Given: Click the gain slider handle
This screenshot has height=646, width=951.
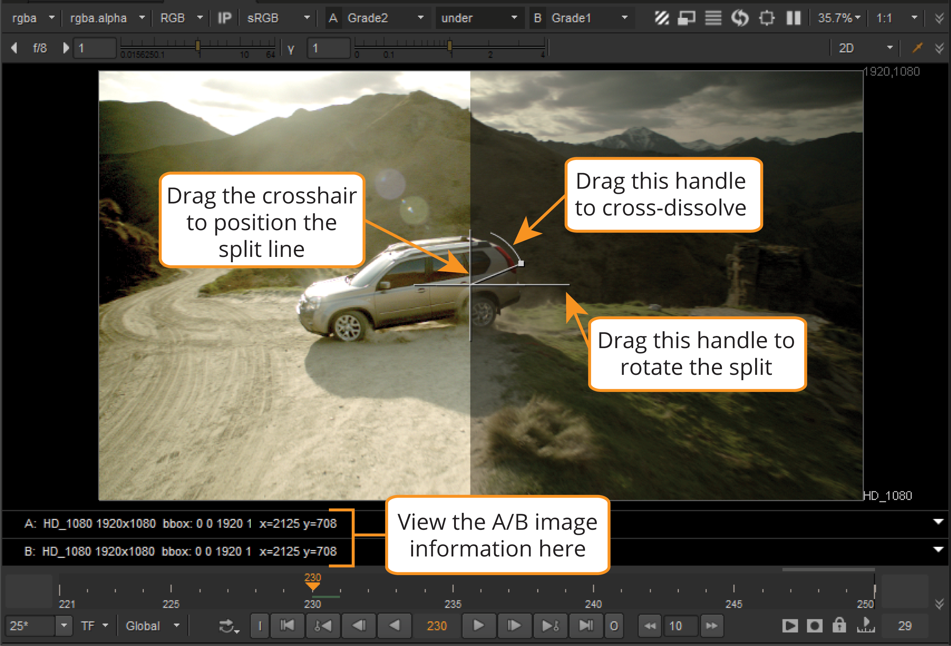Looking at the screenshot, I should [198, 45].
